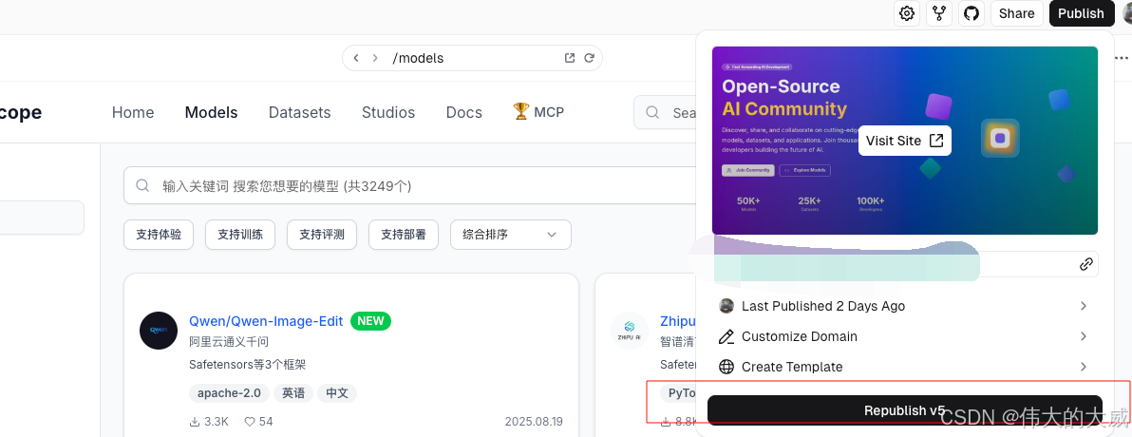Click the date 2025.08.19
This screenshot has height=437, width=1132.
[534, 421]
